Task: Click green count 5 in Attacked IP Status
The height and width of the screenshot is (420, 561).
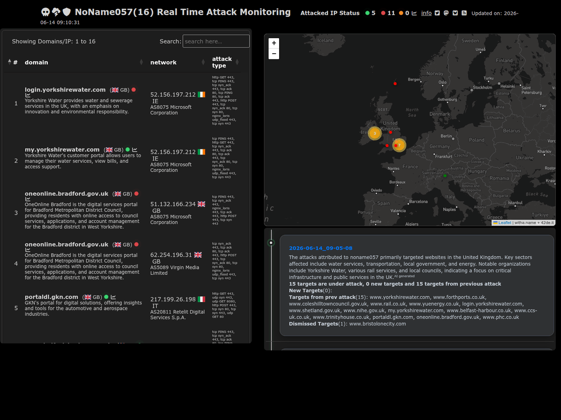Action: point(374,13)
